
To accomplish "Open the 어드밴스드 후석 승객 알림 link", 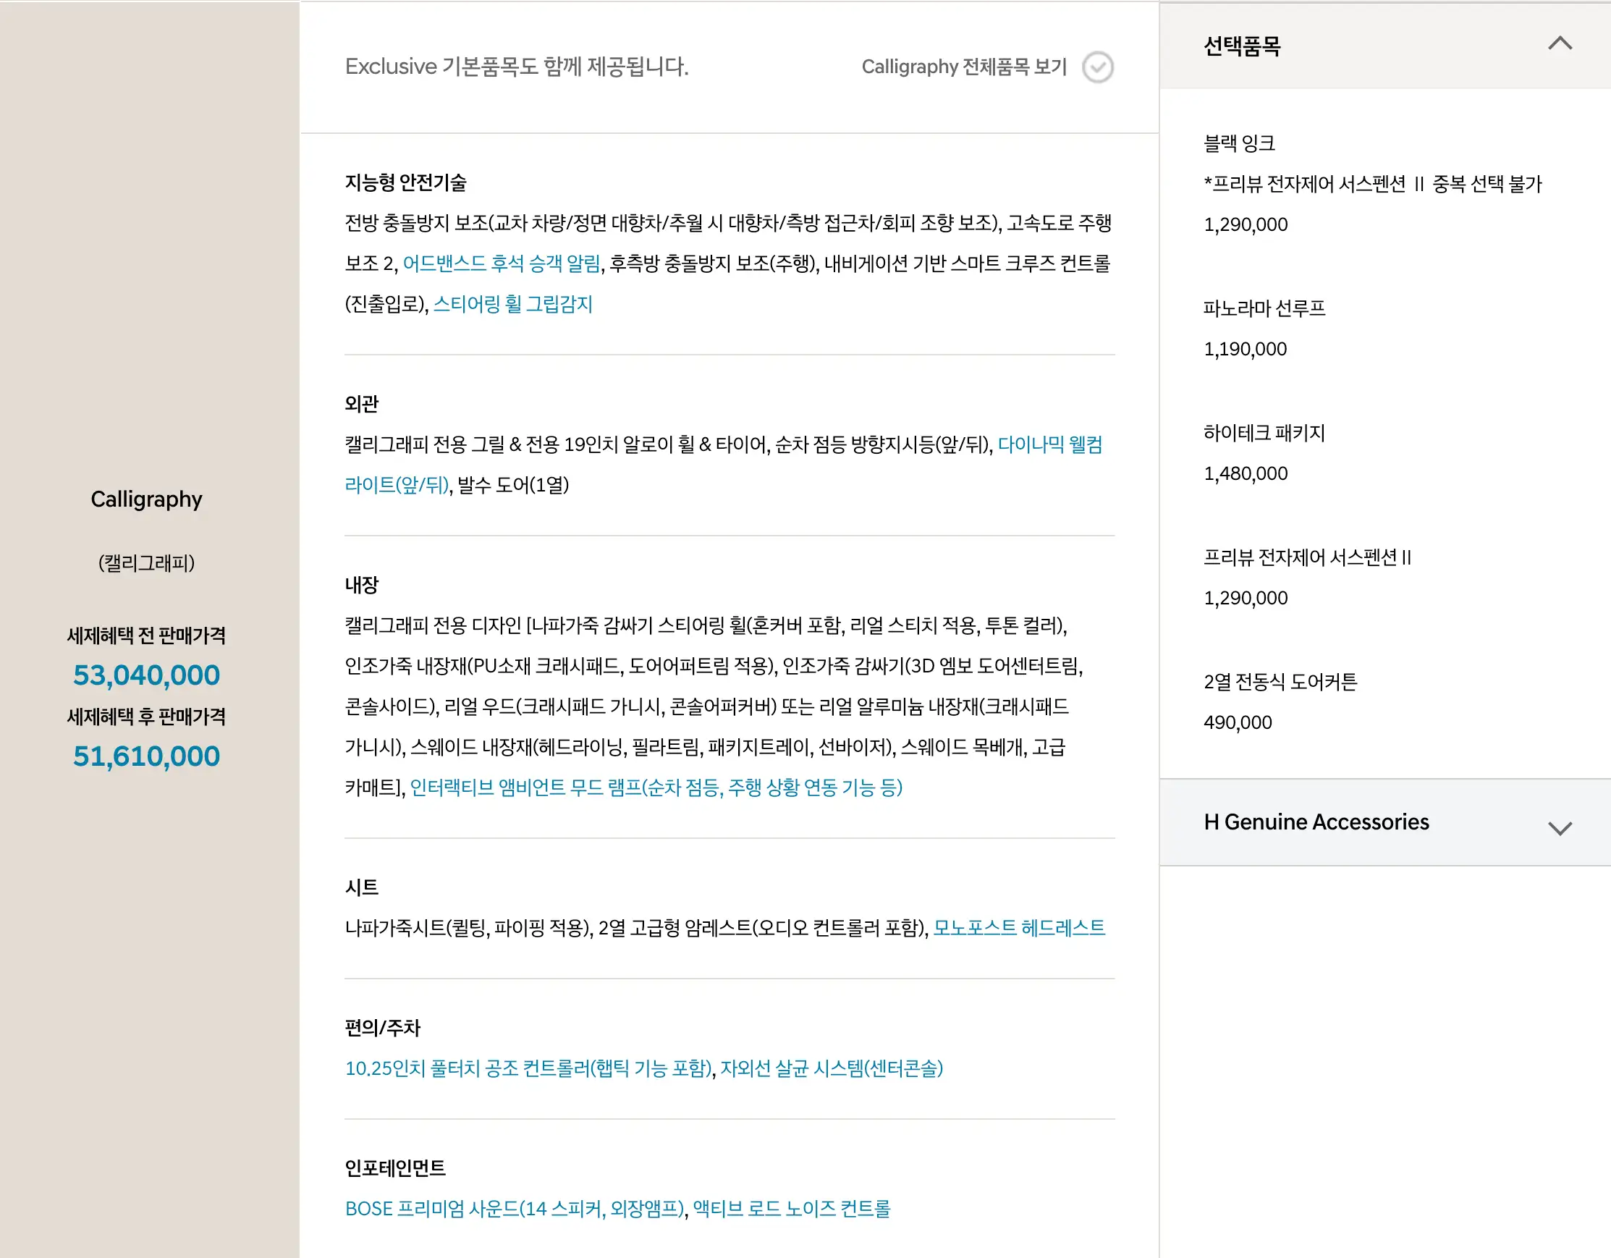I will point(502,263).
